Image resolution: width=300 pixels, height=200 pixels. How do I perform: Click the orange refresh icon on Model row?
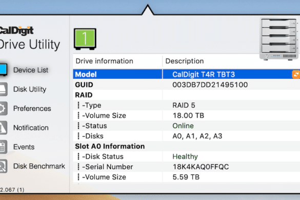click(296, 74)
